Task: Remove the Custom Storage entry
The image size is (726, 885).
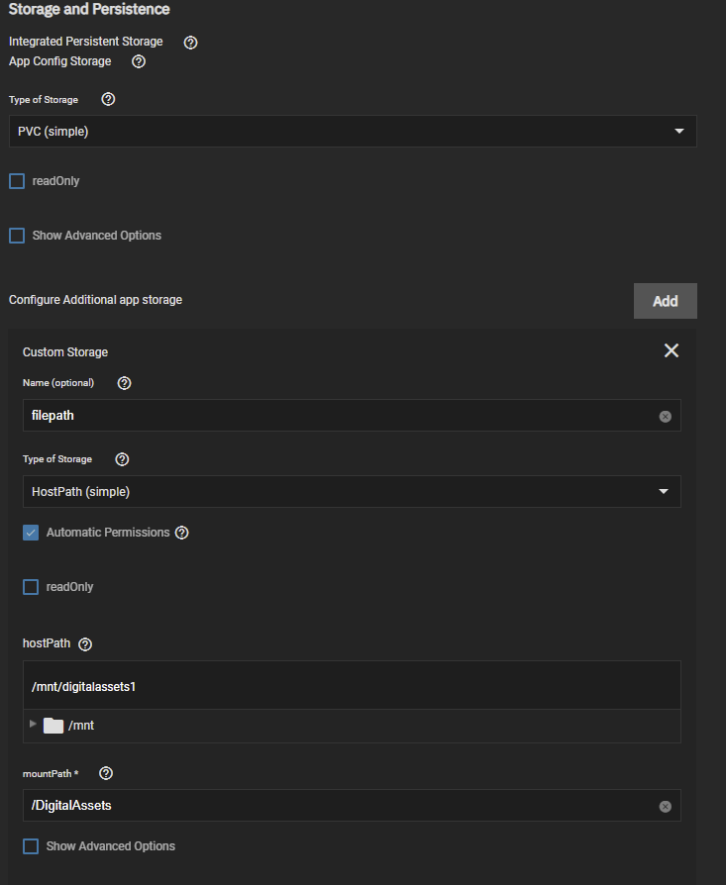Action: [x=672, y=350]
